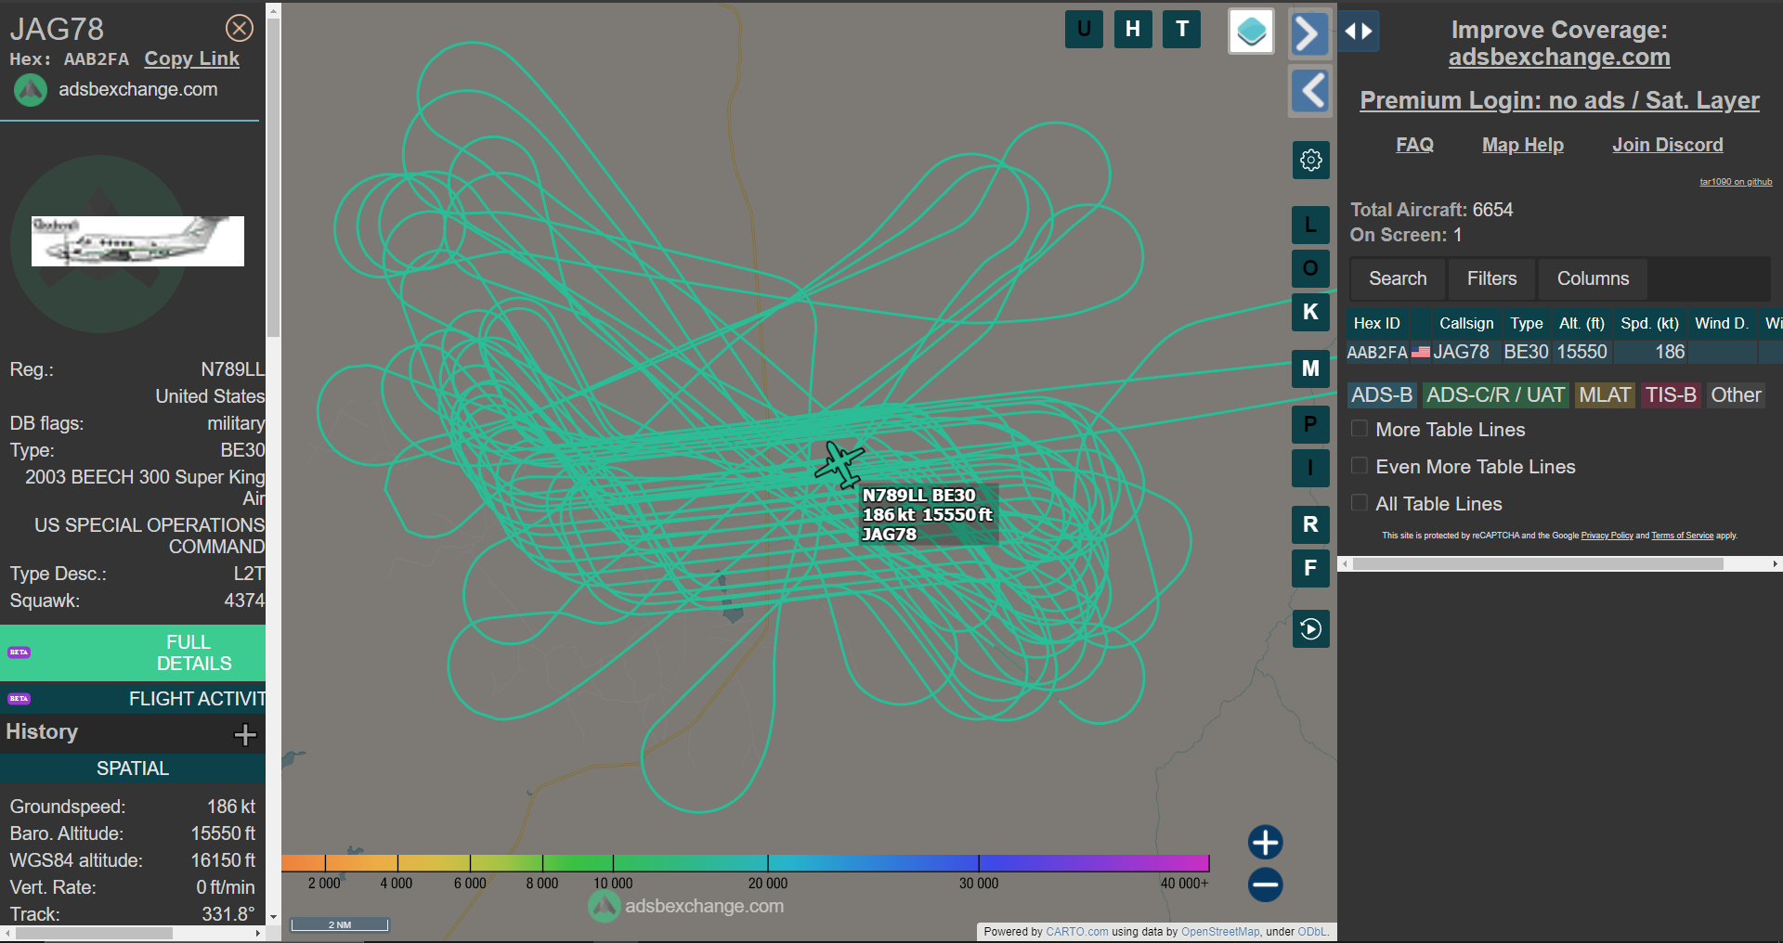Screen dimensions: 1783x943
Task: Click the BETA badge beside Full Details
Action: 20,652
